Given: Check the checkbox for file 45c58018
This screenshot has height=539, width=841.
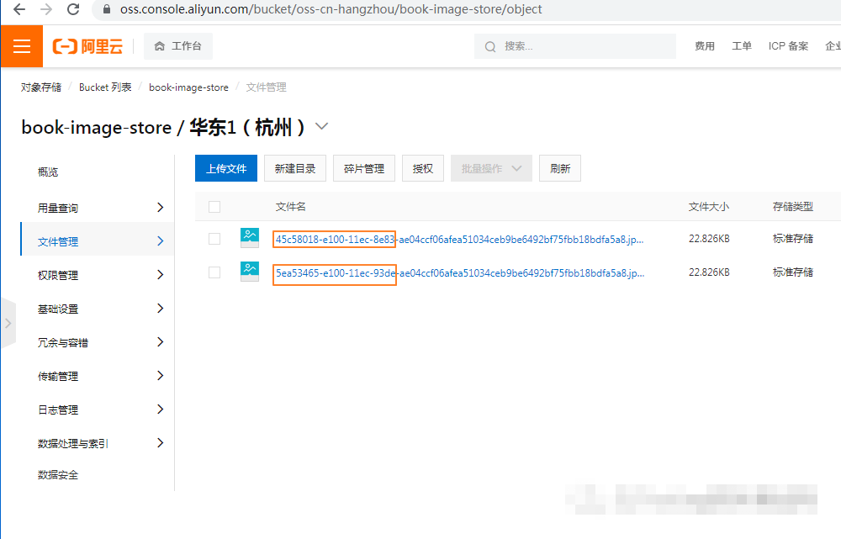Looking at the screenshot, I should (x=214, y=238).
